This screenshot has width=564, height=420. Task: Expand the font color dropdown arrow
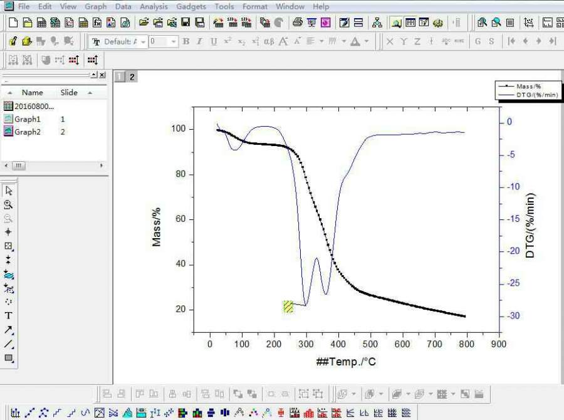tap(366, 41)
